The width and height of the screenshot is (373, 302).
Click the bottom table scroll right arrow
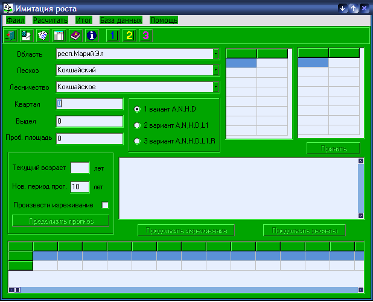point(361,290)
